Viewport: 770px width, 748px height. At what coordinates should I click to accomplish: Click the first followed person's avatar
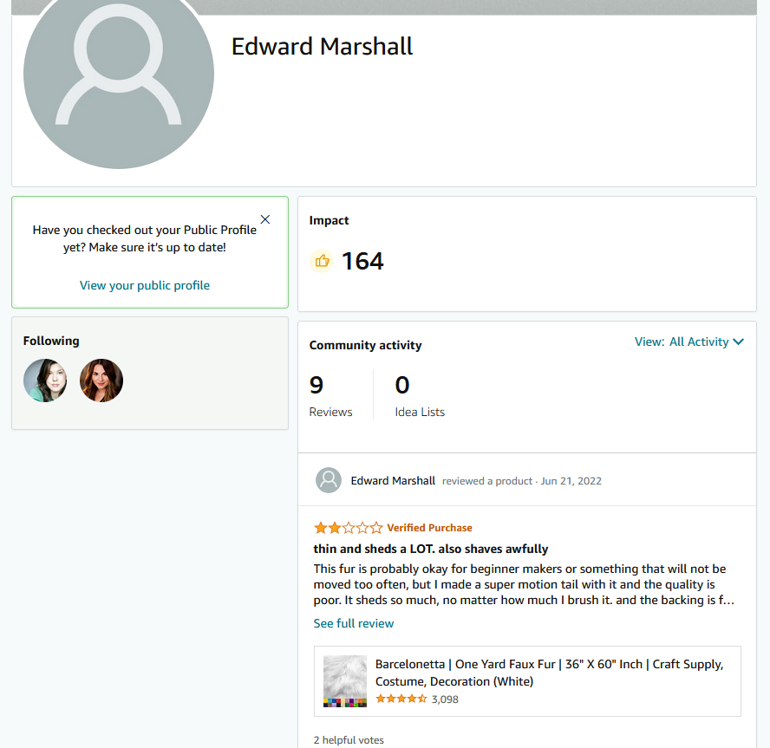(x=45, y=381)
